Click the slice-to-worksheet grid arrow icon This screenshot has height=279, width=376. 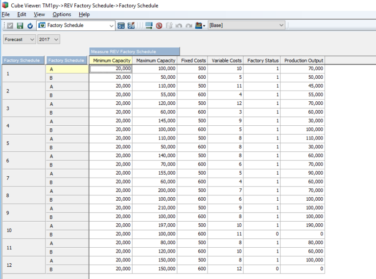coord(149,25)
